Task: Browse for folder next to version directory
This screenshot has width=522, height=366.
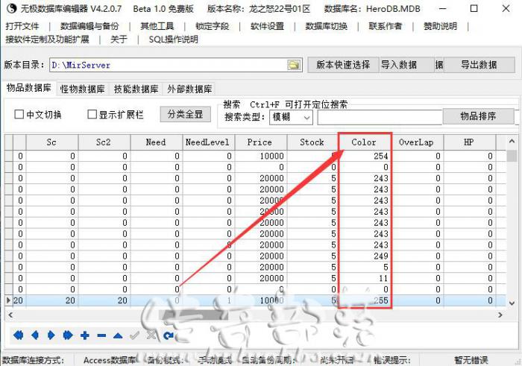Action: (x=294, y=65)
